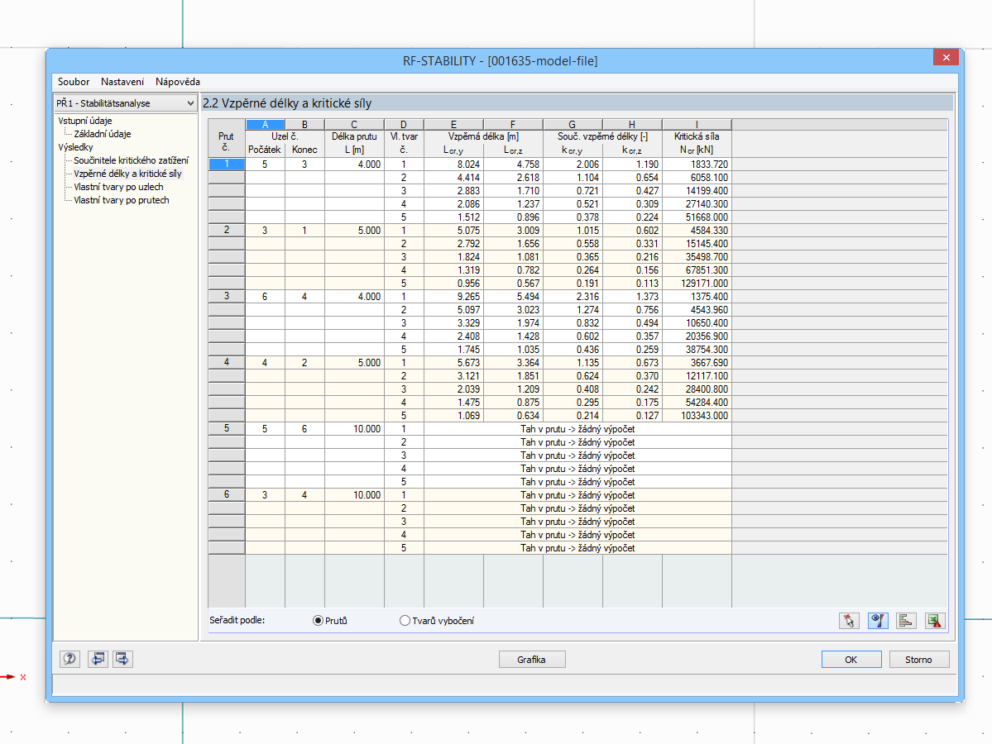Select row header for member 3

(227, 297)
